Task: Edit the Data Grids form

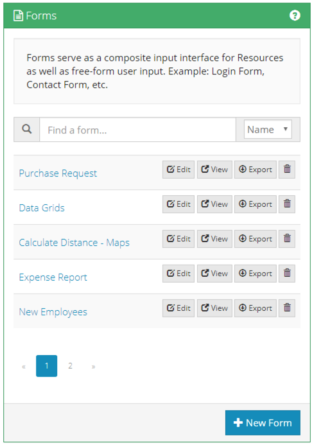Action: [x=179, y=204]
